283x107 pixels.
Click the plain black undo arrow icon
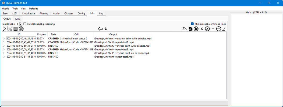(190, 29)
